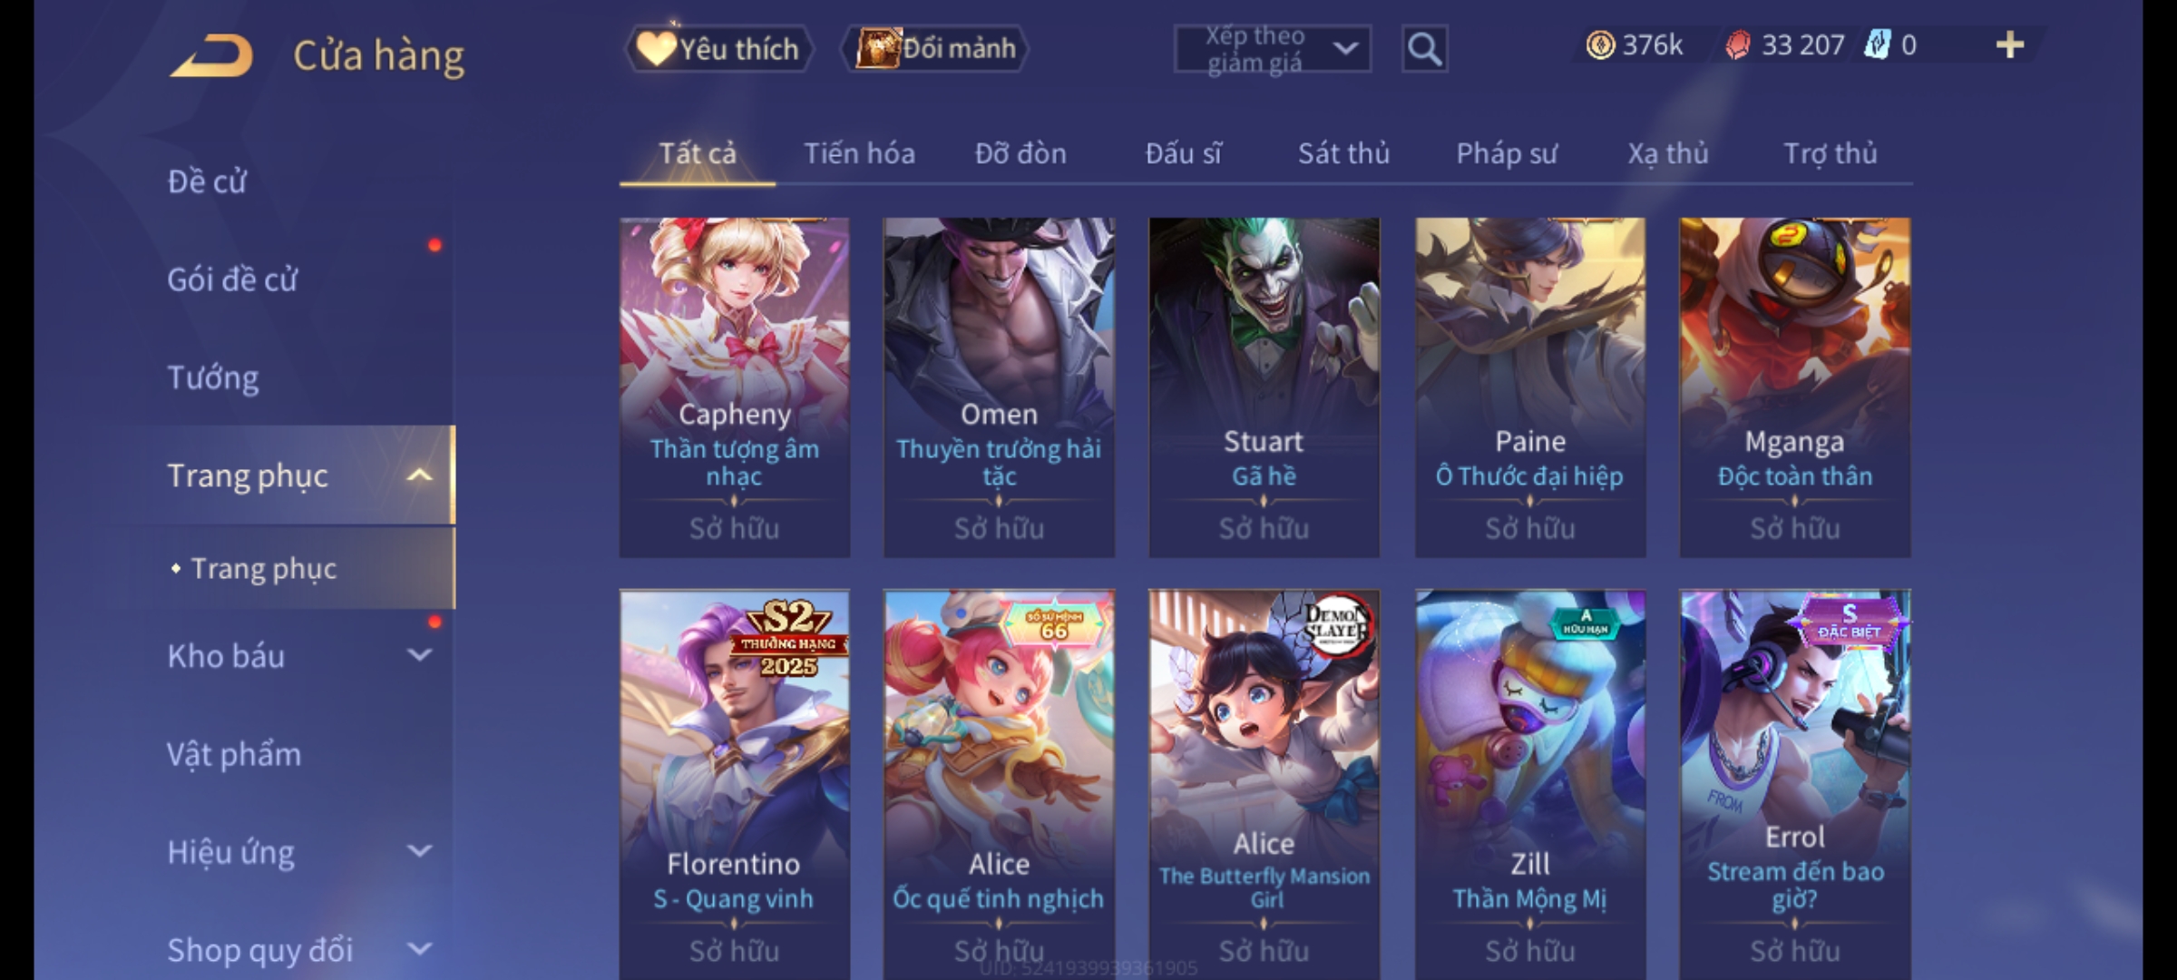Open the search magnifier icon
This screenshot has width=2177, height=980.
pyautogui.click(x=1424, y=49)
